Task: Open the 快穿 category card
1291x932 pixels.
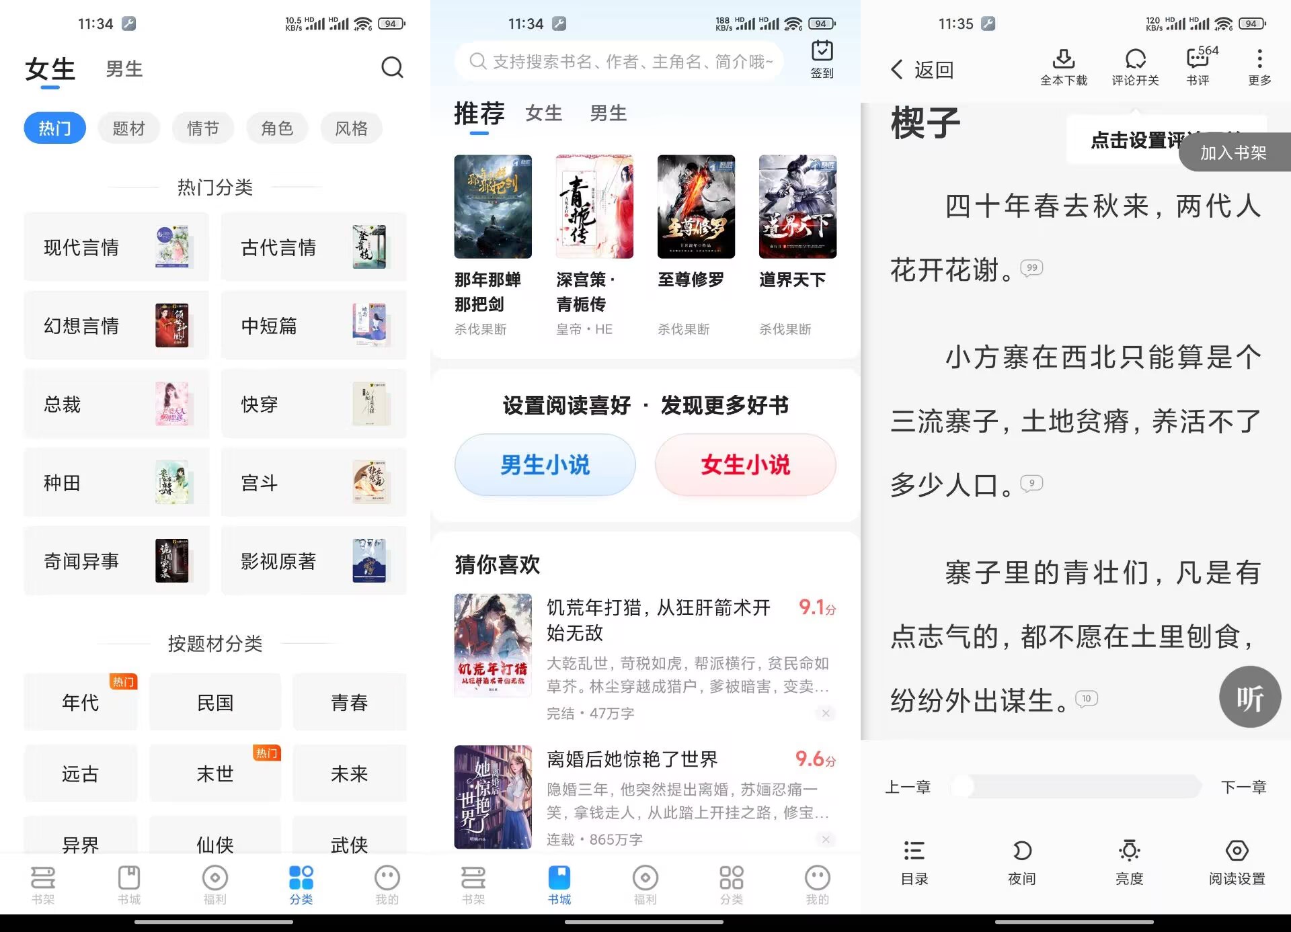Action: [x=314, y=404]
